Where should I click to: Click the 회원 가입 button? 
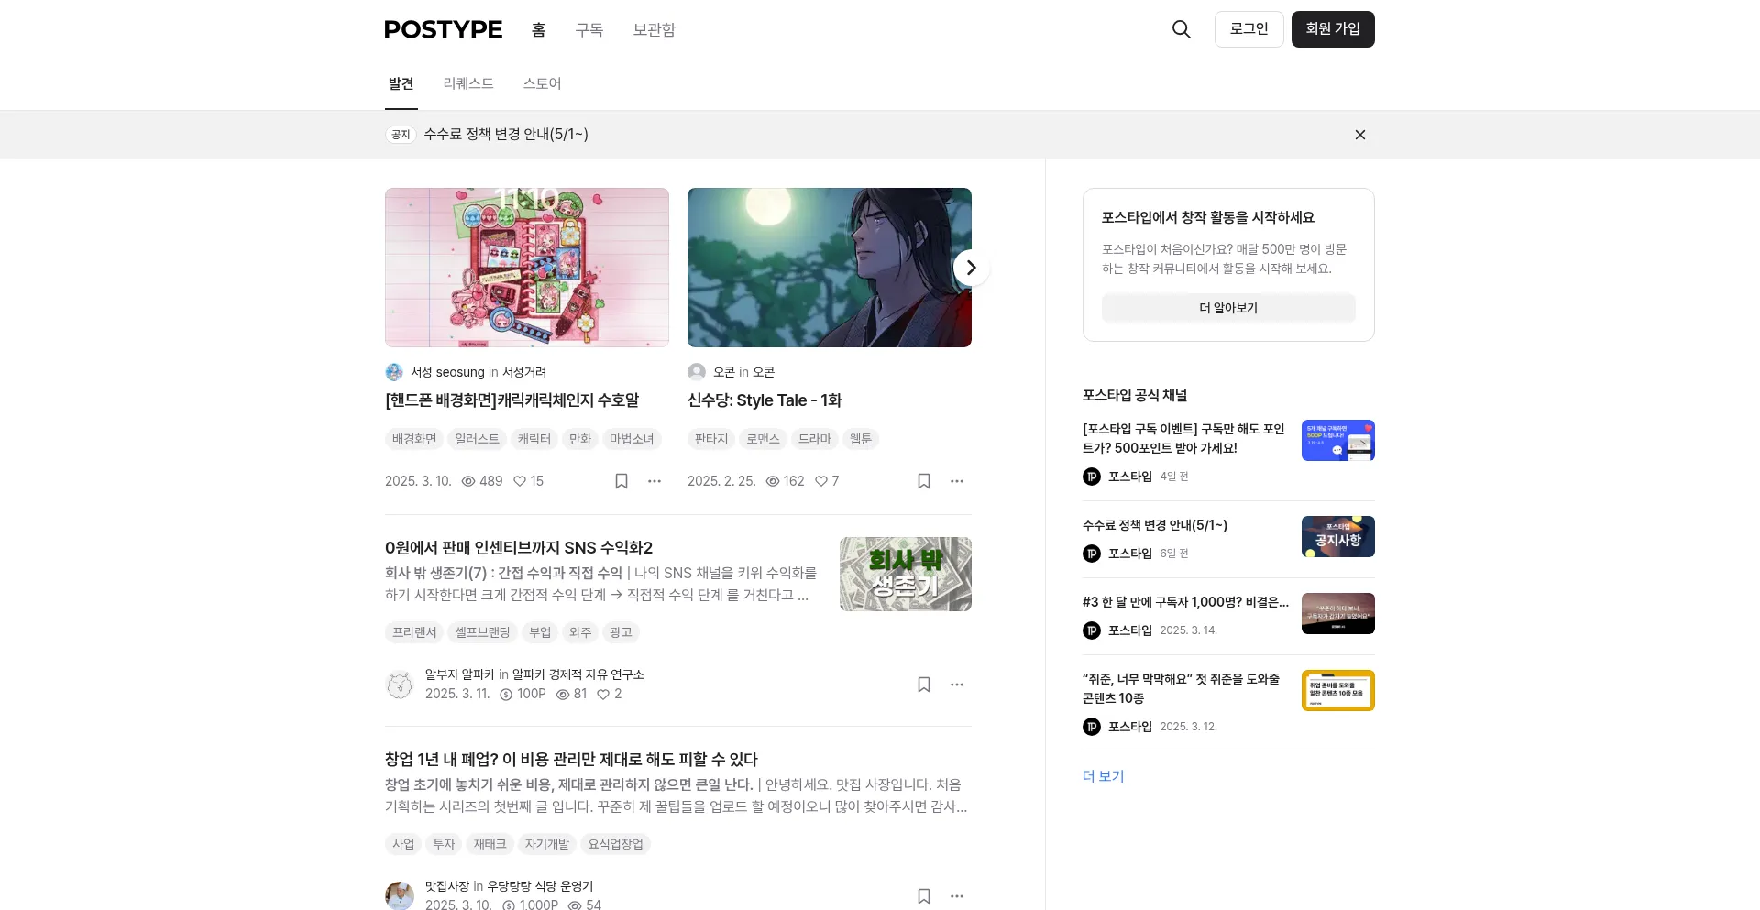pos(1333,29)
